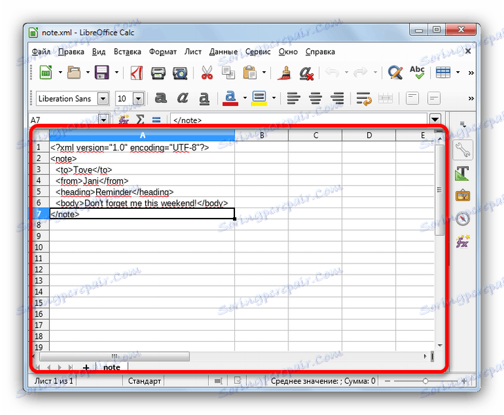Open the Формат menu
Viewport: 504px width, 415px height.
162,52
